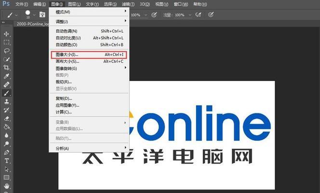The height and width of the screenshot is (193, 320).
Task: Open the 流量 100% dropdown arrow
Action: coord(190,15)
